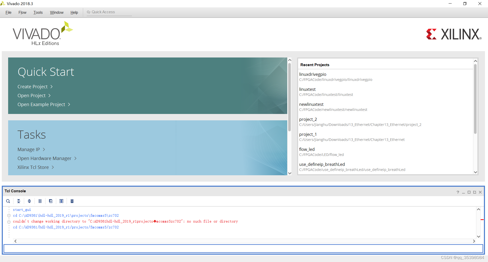This screenshot has width=488, height=262.
Task: Open recent project project_1
Action: click(x=308, y=134)
